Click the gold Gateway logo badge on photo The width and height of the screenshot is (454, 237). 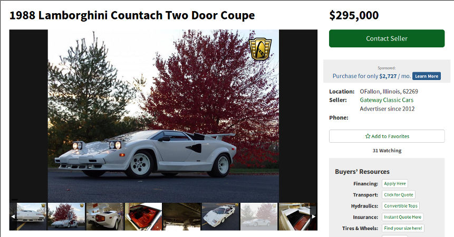coord(260,50)
